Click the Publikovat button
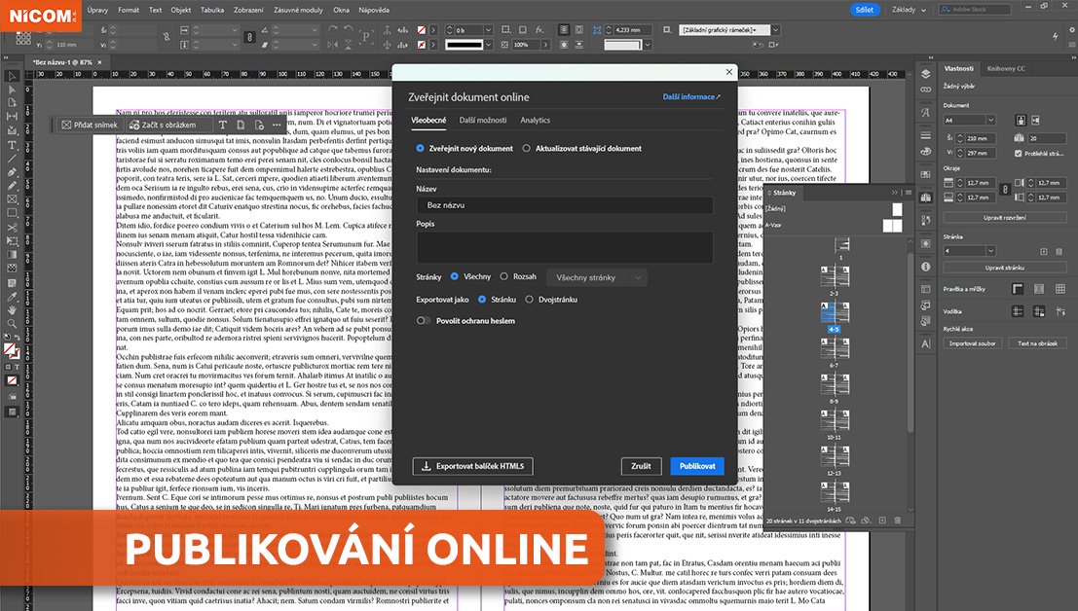The width and height of the screenshot is (1078, 611). point(697,466)
